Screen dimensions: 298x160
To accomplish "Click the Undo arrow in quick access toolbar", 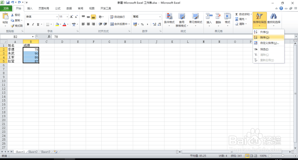I will click(13, 3).
